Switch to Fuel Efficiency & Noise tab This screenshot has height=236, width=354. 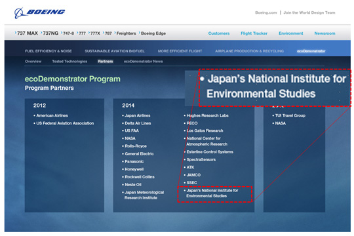click(49, 51)
